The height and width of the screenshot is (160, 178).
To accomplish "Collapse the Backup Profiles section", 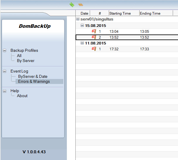I will 5,50.
